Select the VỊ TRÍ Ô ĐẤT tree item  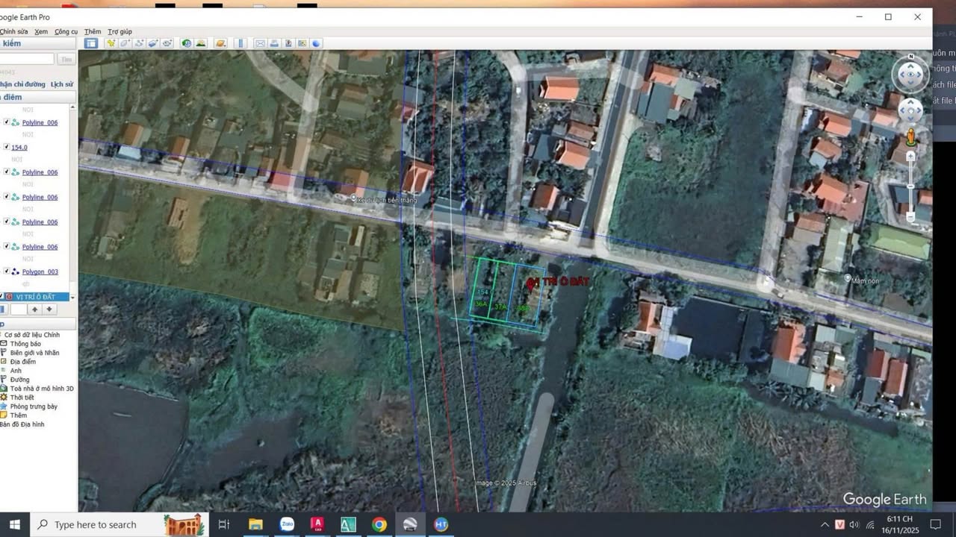pos(36,297)
